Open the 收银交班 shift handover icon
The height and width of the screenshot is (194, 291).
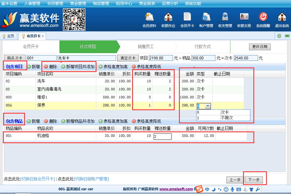(x=244, y=18)
